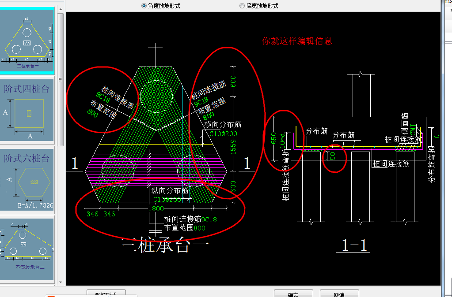
Task: Edit the 横向分布筋 C10@200 value
Action: (x=223, y=134)
